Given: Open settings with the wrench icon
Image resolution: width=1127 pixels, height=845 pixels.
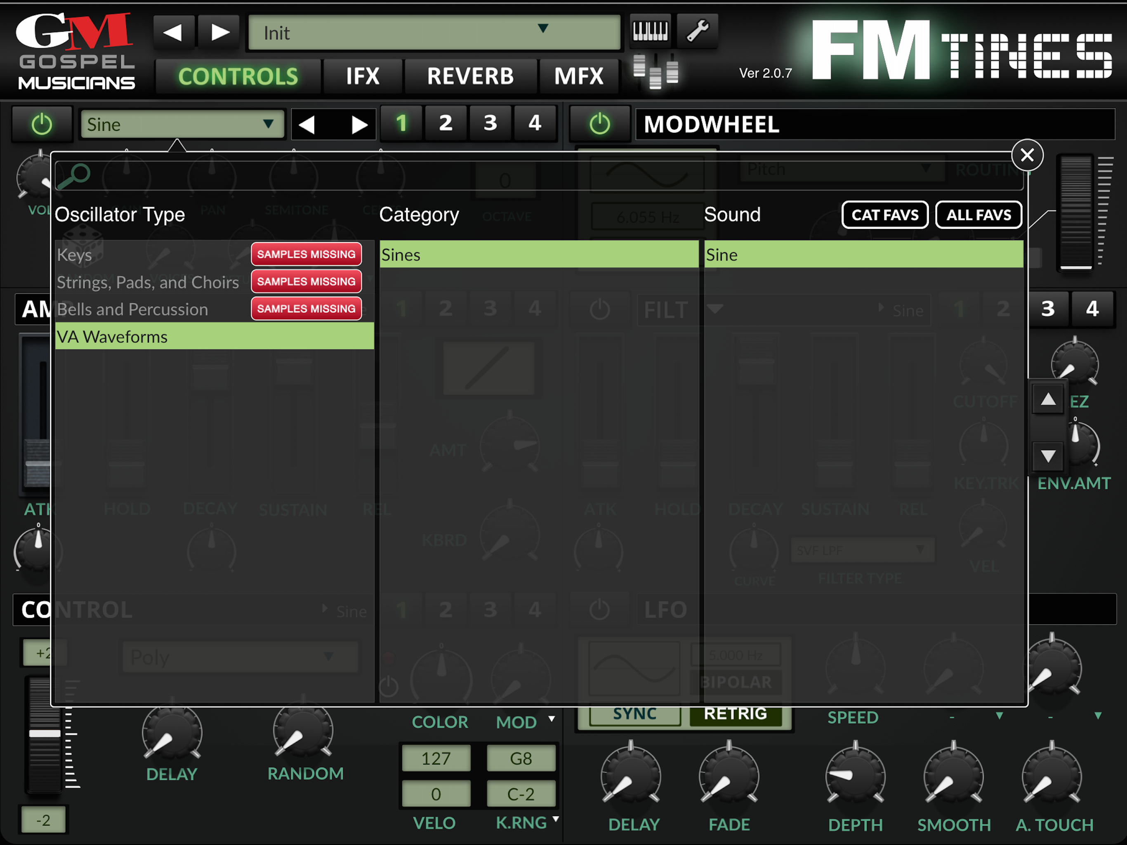Looking at the screenshot, I should pos(698,31).
